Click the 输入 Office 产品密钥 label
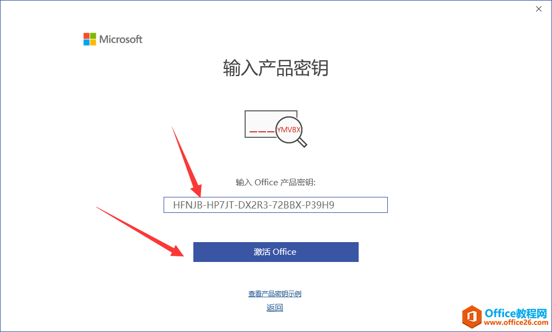Viewport: 552px width, 332px height. click(275, 182)
